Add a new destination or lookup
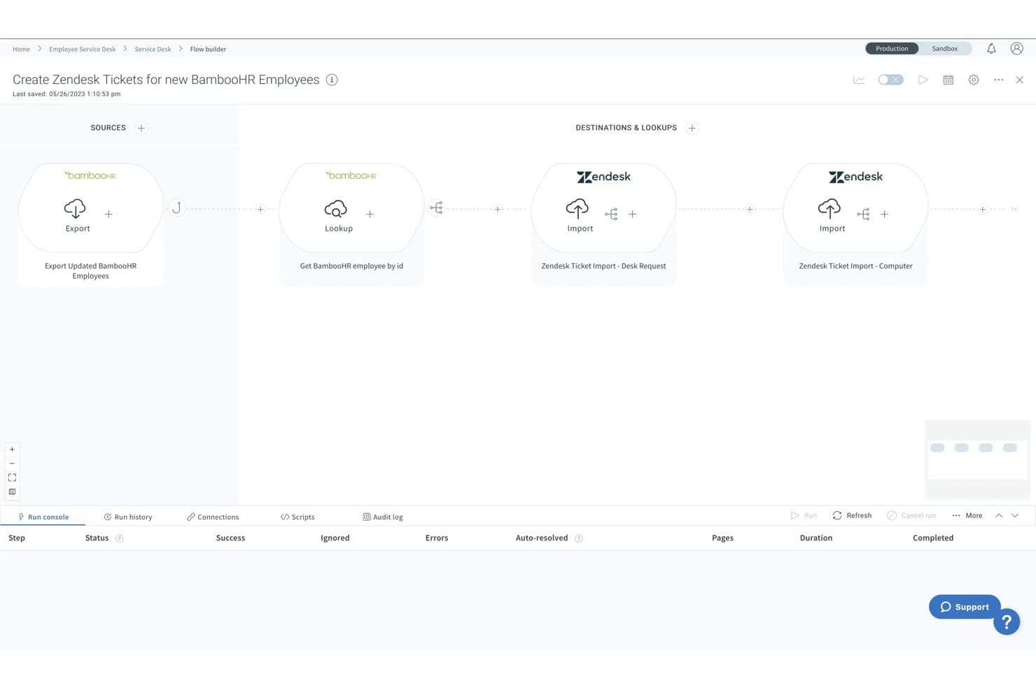 (x=692, y=128)
